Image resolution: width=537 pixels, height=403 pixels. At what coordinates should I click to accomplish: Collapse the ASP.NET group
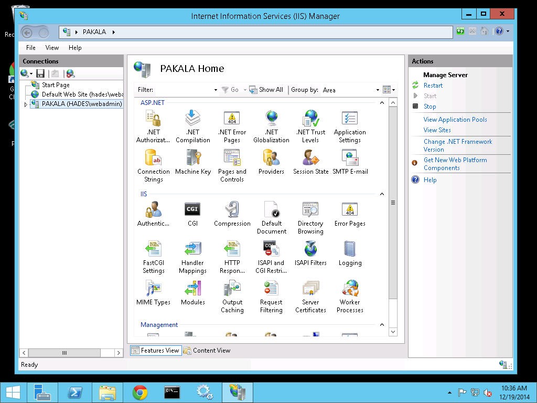tap(382, 103)
